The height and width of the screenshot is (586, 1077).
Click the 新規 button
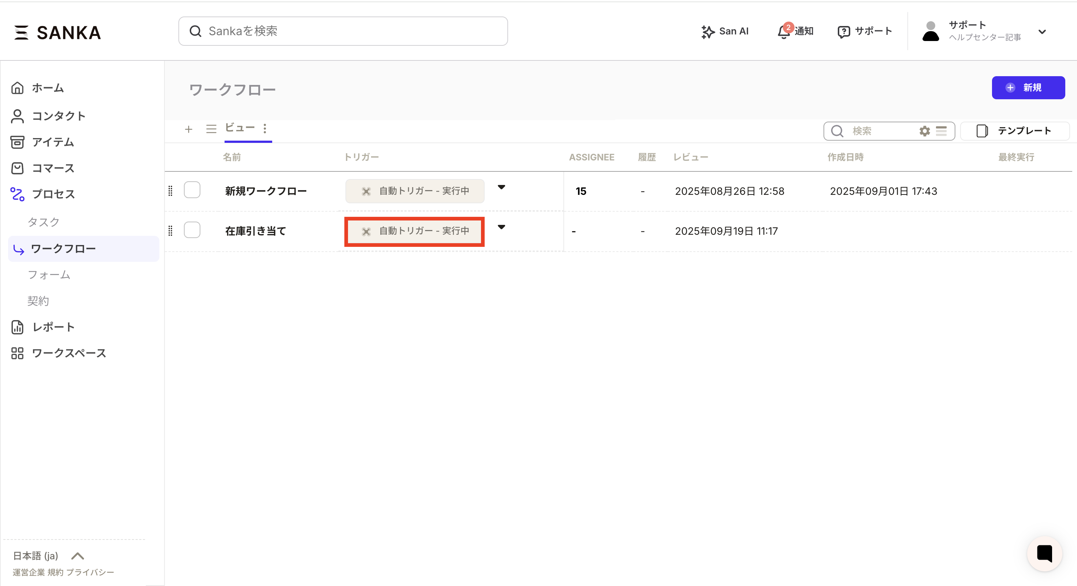(1028, 88)
